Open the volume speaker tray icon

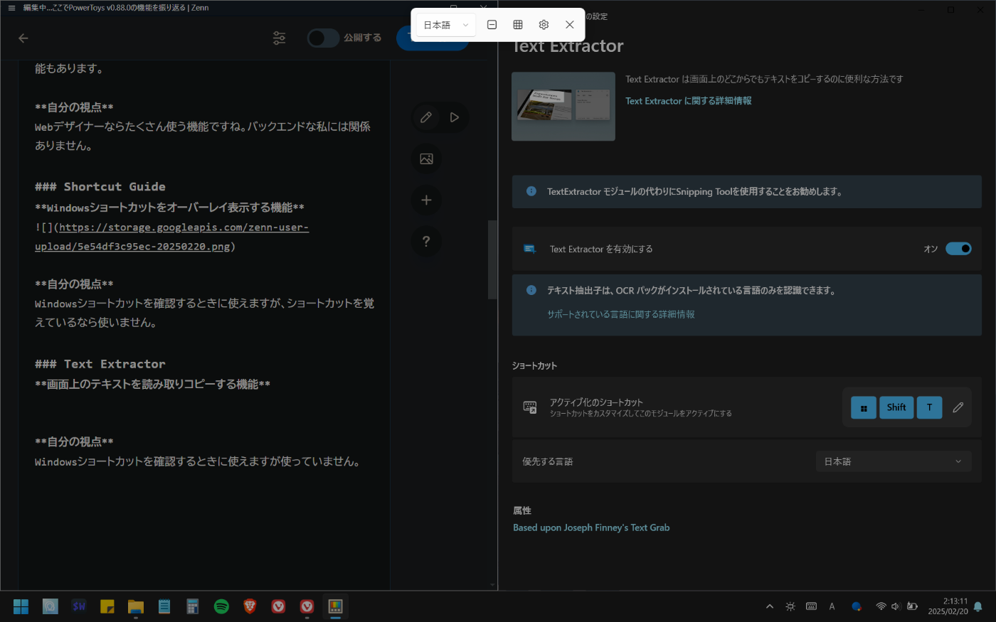tap(896, 606)
